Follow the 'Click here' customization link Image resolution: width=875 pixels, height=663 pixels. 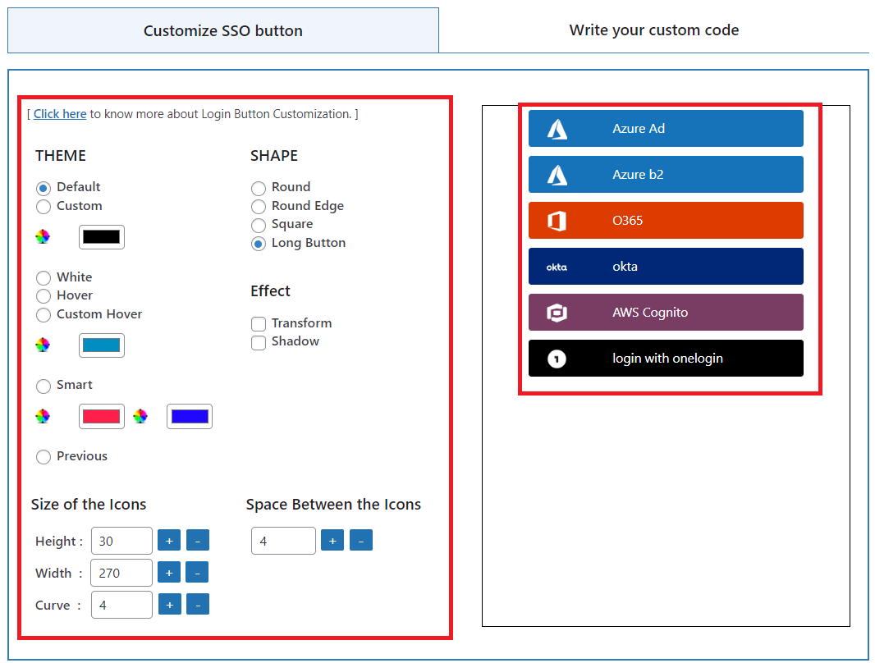[60, 114]
